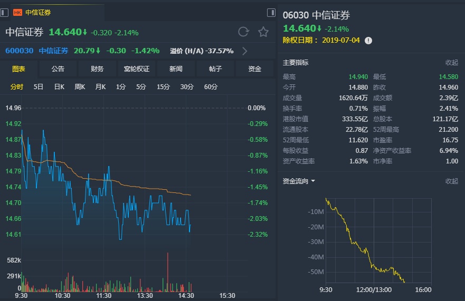Switch chart to 5日 view
Screen dimensions: 465x301
[39, 87]
